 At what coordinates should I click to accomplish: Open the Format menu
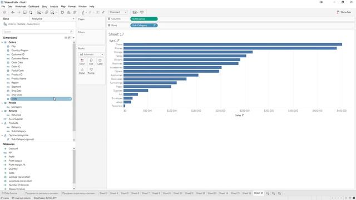click(72, 7)
